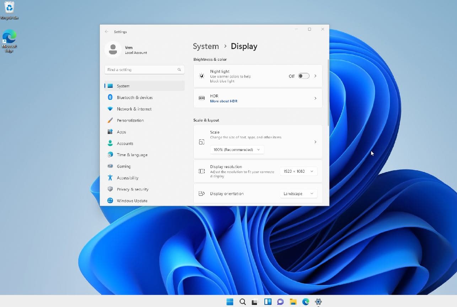Open Microsoft Edge from the taskbar

click(306, 302)
